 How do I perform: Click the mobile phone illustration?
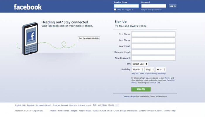(30, 39)
